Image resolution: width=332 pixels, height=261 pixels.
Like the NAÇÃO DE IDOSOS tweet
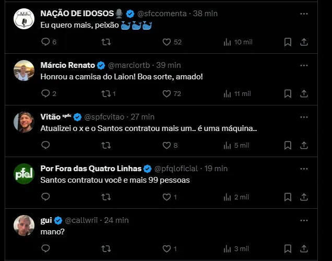(167, 42)
